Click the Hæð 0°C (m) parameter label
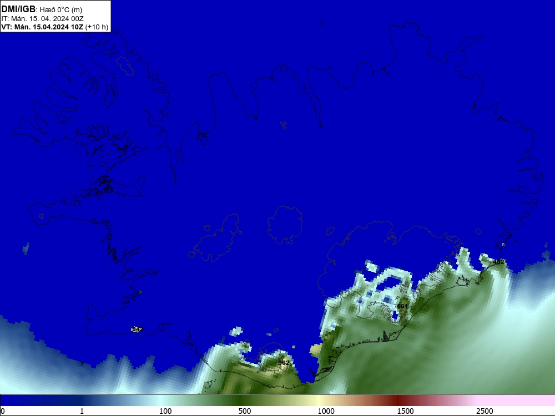 pos(61,10)
